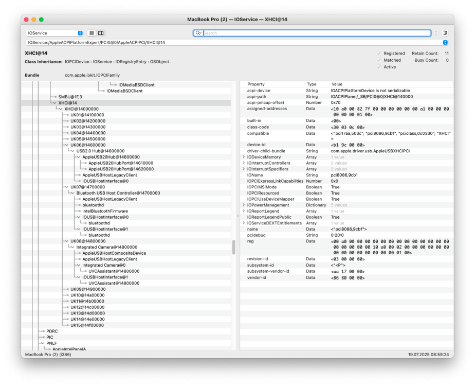Select the PDRC tree row
This screenshot has width=475, height=386.
52,331
